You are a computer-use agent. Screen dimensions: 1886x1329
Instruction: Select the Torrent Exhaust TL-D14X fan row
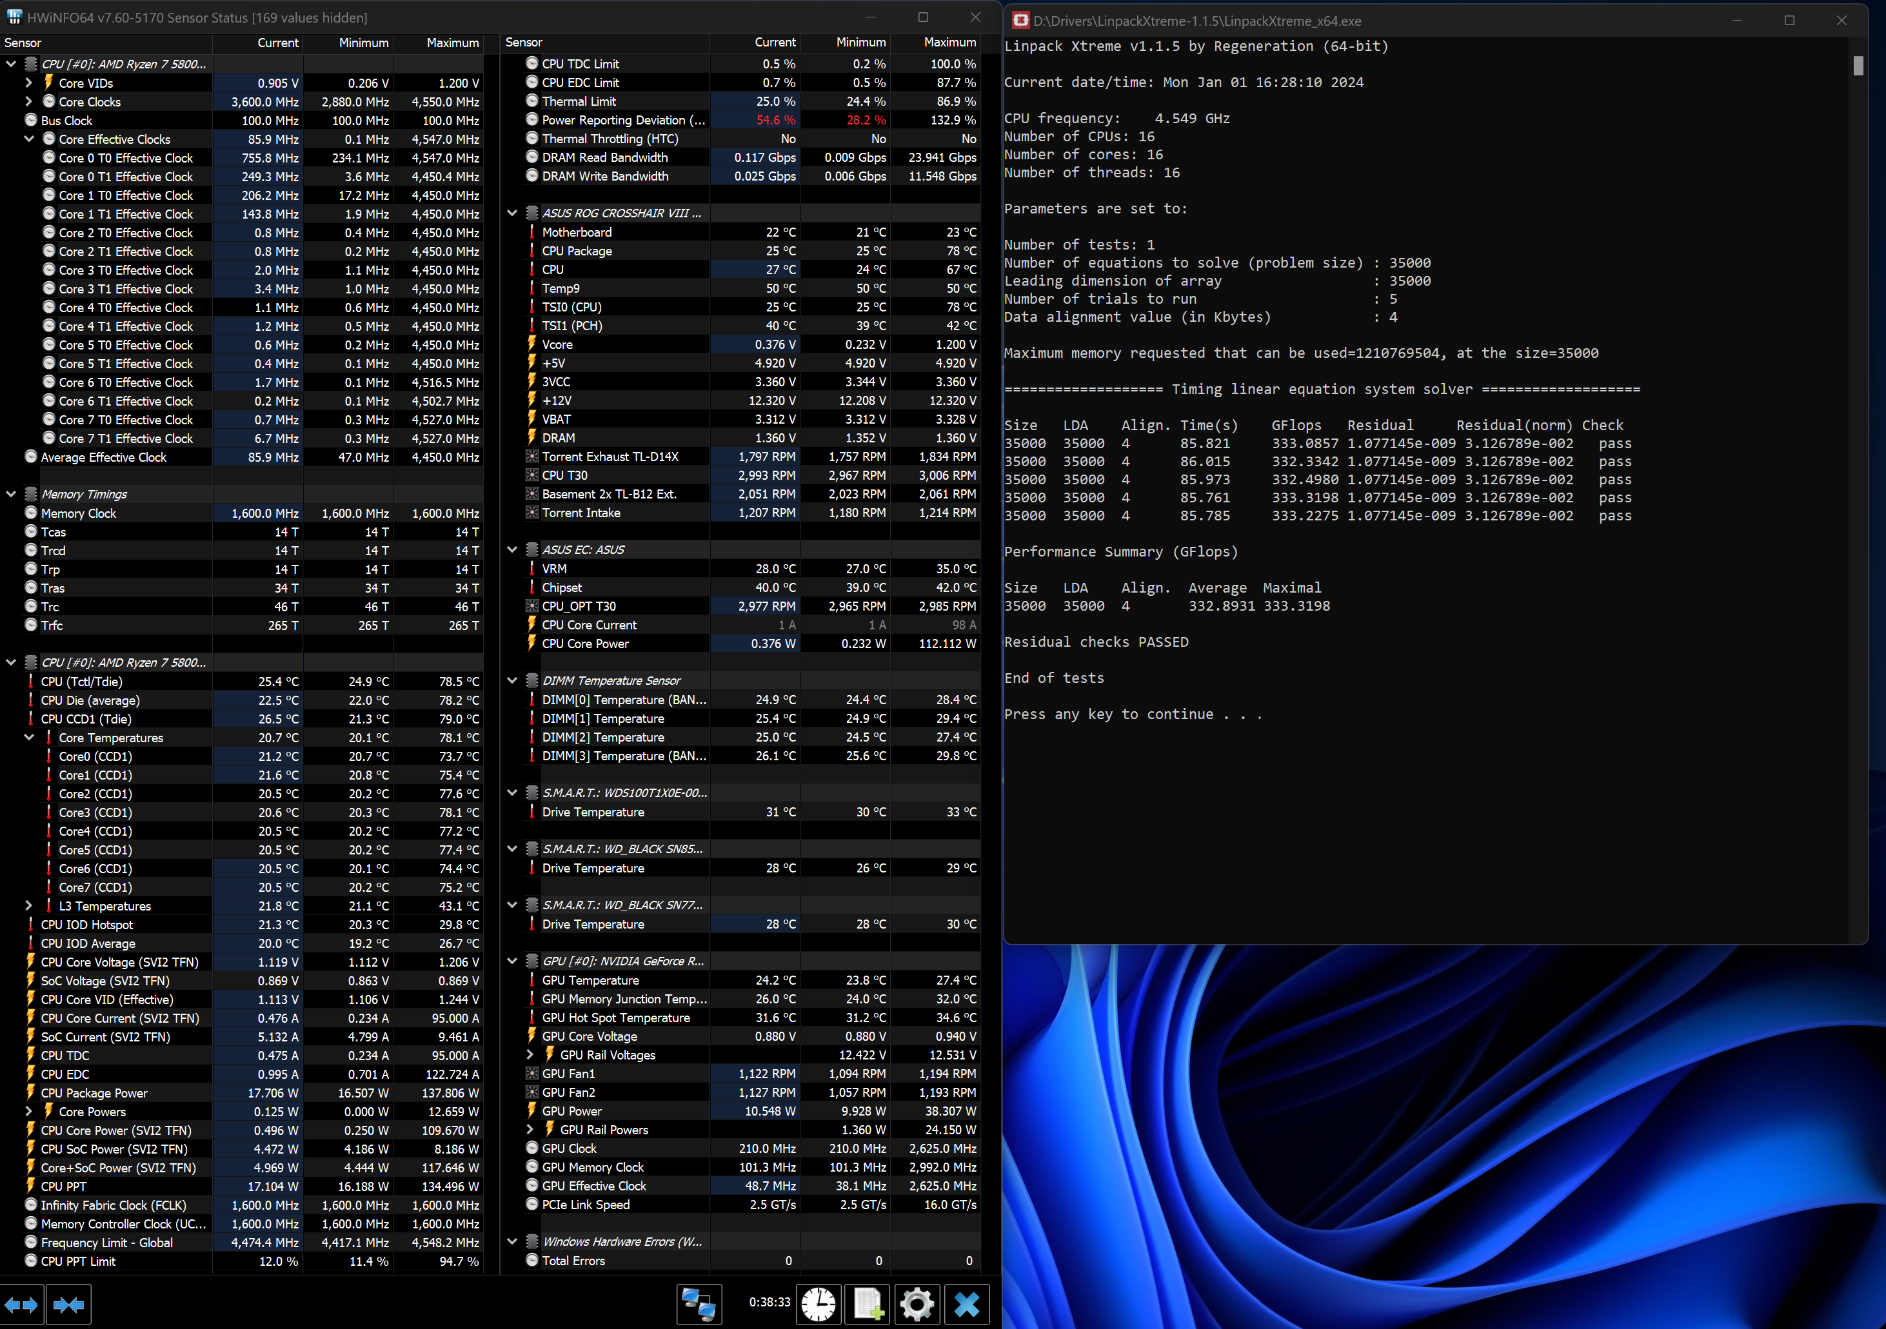741,457
